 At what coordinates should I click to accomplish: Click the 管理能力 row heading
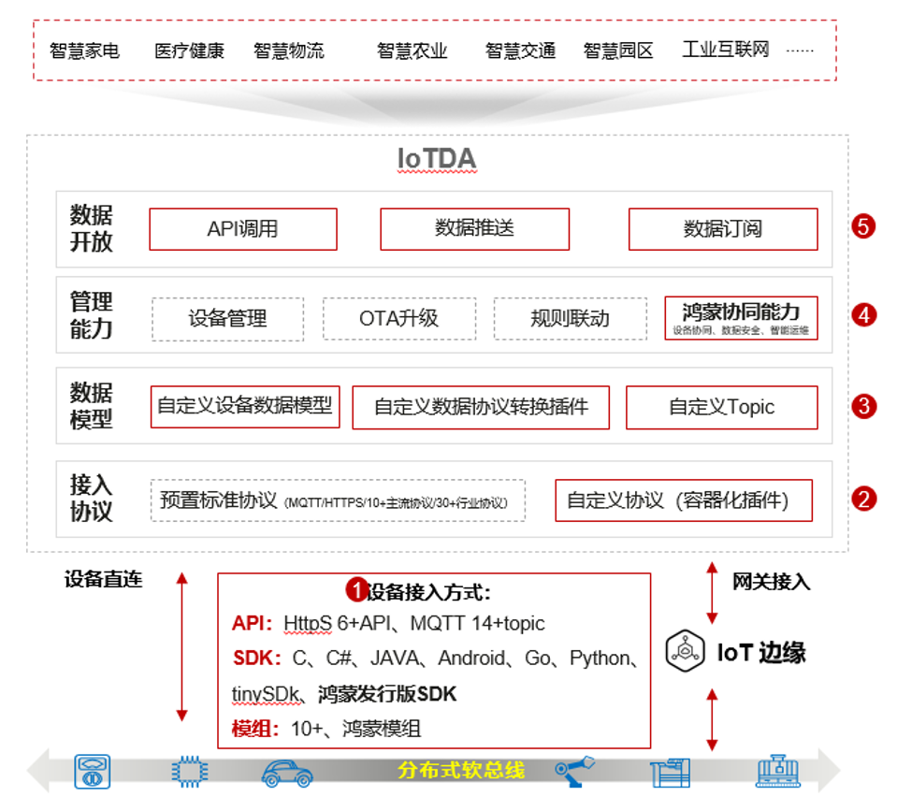pos(92,315)
